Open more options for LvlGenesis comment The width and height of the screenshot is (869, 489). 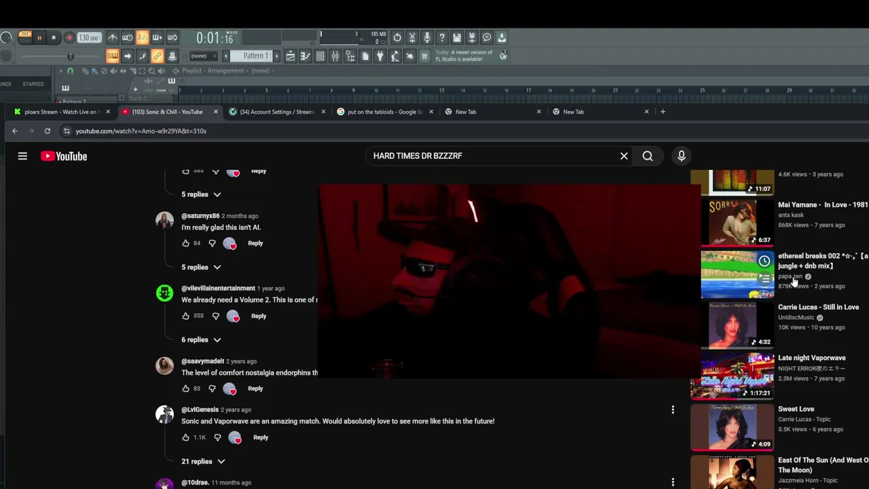click(x=673, y=410)
